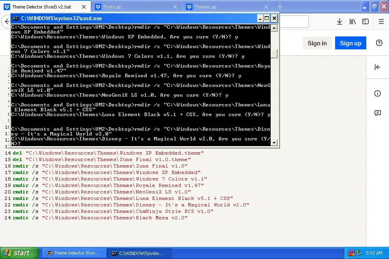Maximize the cmd.exe window
The height and width of the screenshot is (259, 389).
(x=267, y=18)
